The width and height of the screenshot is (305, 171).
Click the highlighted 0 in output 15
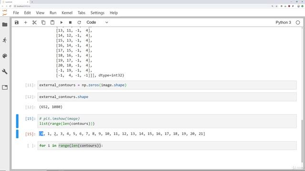[x=41, y=134]
